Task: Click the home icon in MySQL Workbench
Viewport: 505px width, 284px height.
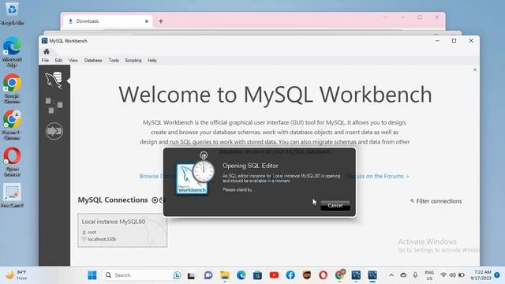Action: [x=47, y=51]
